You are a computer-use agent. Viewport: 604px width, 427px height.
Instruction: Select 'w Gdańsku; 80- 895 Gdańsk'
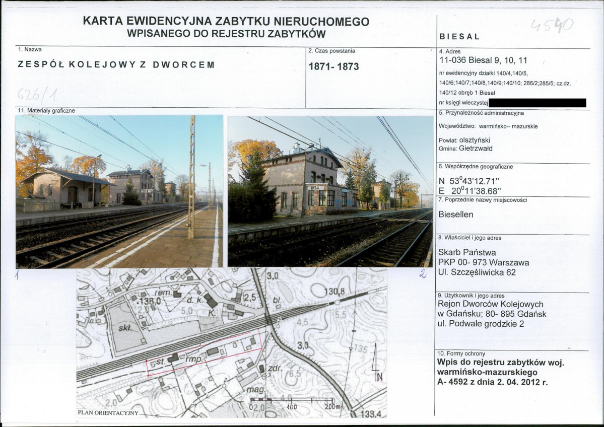tap(492, 314)
